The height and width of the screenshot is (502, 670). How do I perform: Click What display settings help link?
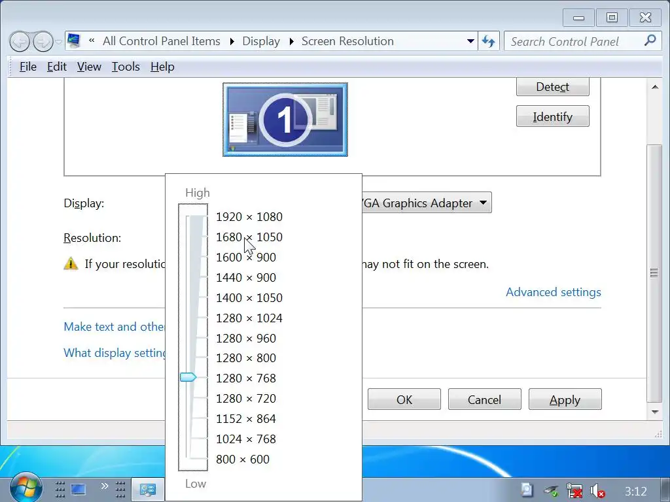(x=114, y=352)
